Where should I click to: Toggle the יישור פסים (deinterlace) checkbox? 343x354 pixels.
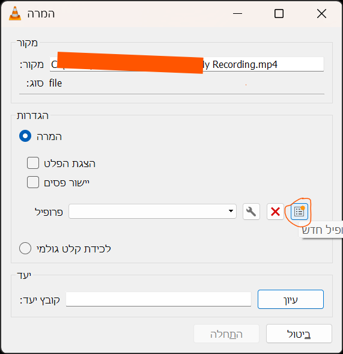tap(33, 182)
